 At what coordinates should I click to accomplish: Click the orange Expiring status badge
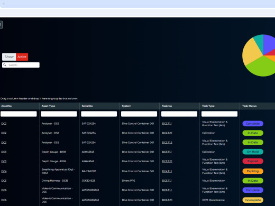[253, 171]
